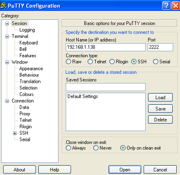Open the Colours settings category

click(27, 94)
